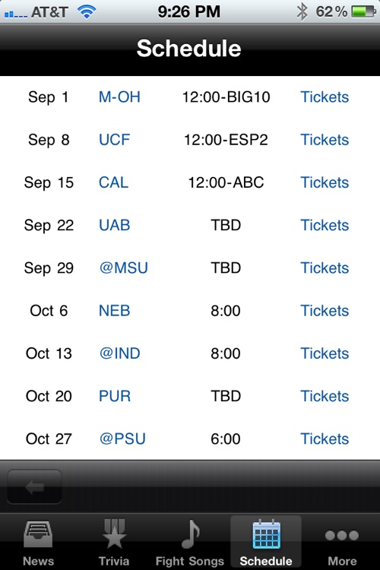Tap Tickets for the Sep 1 game
Image resolution: width=380 pixels, height=570 pixels.
[x=325, y=97]
